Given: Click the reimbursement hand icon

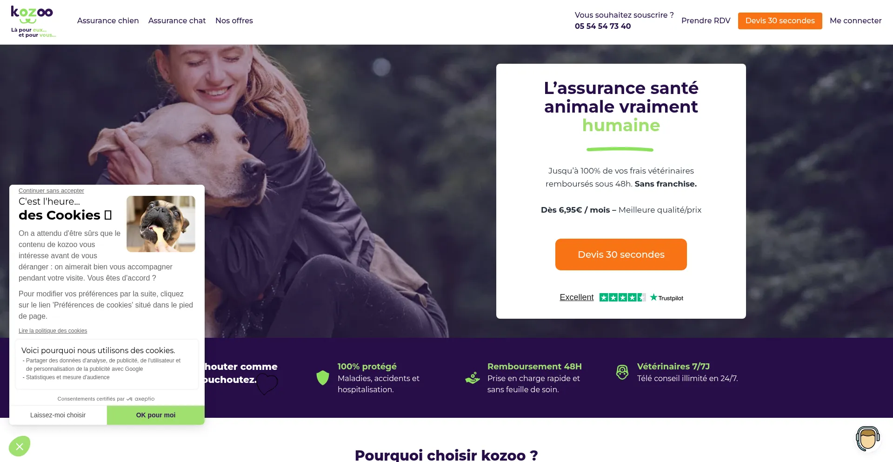Looking at the screenshot, I should point(473,378).
